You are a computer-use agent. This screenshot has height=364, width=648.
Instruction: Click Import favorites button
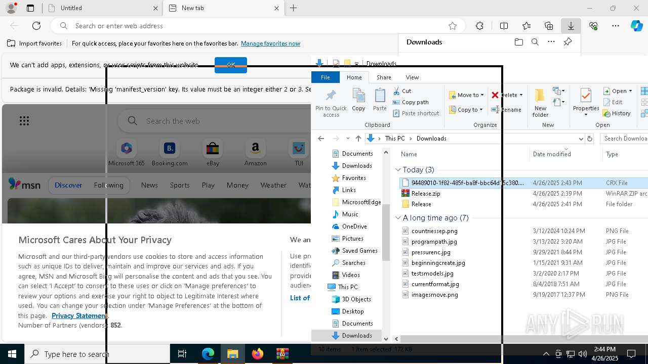(x=34, y=43)
